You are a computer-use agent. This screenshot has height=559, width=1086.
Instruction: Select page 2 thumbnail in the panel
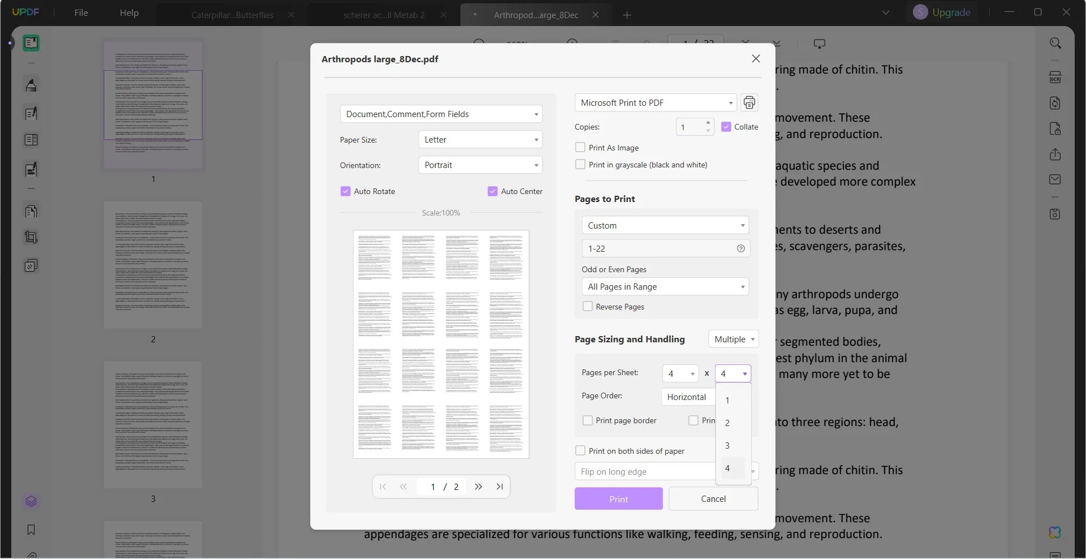[153, 265]
